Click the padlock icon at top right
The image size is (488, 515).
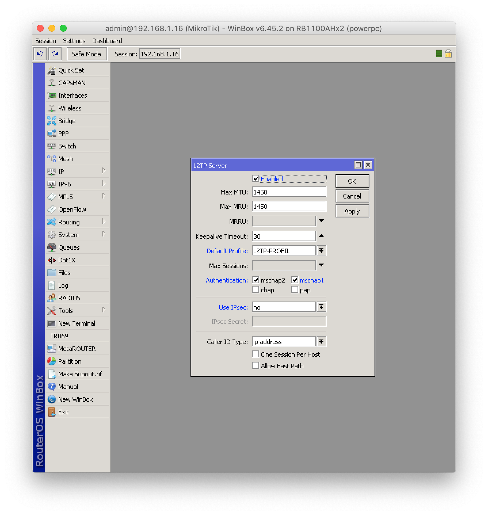click(448, 54)
